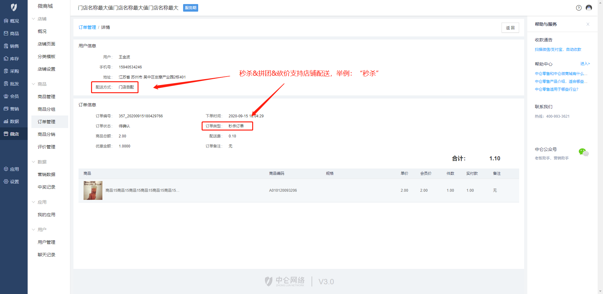Image resolution: width=603 pixels, height=294 pixels.
Task: Click the help question mark icon
Action: [x=579, y=8]
